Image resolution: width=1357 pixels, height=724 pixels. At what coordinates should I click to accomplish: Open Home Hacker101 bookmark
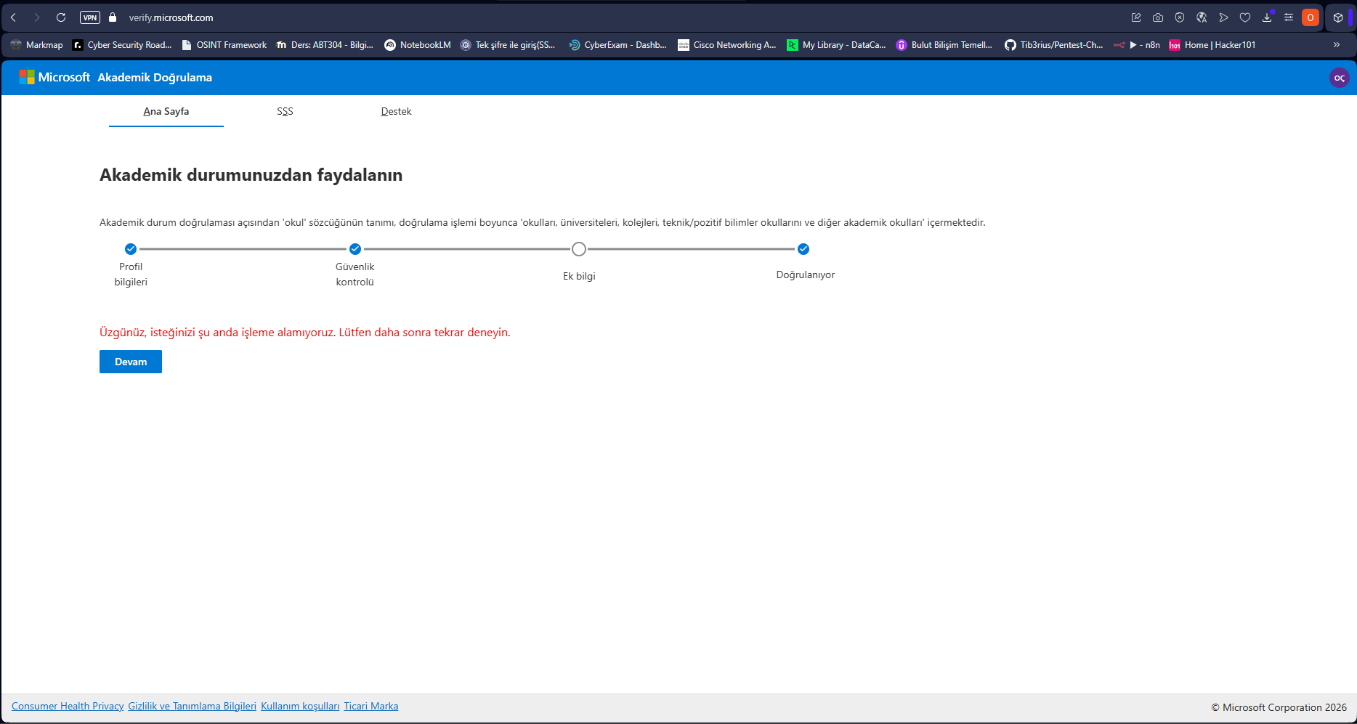coord(1212,45)
